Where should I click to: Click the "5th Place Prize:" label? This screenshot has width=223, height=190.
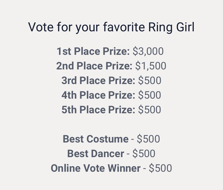(x=98, y=110)
